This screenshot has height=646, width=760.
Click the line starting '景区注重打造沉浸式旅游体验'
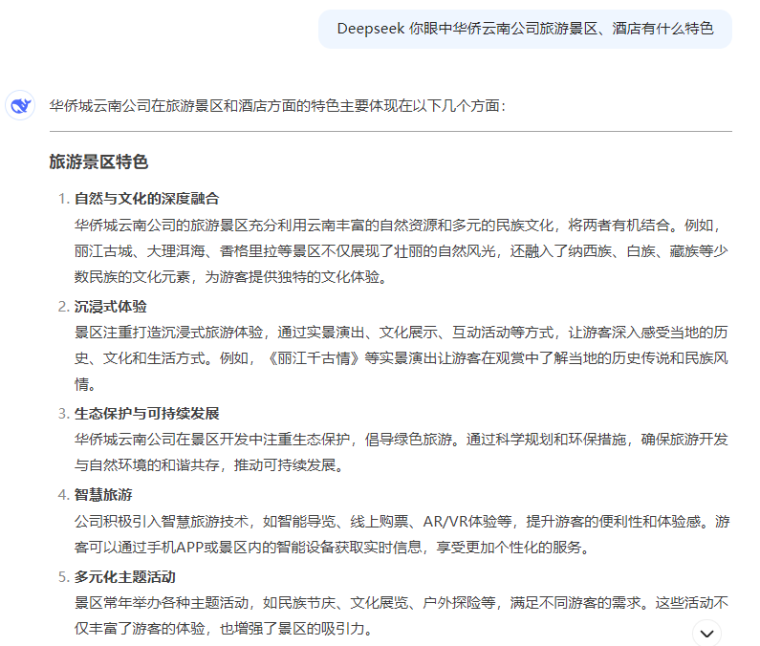[x=401, y=333]
